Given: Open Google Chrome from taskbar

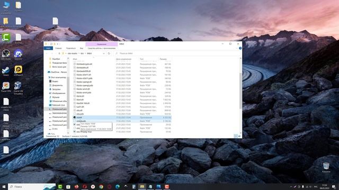Looking at the screenshot, I should pyautogui.click(x=101, y=186).
